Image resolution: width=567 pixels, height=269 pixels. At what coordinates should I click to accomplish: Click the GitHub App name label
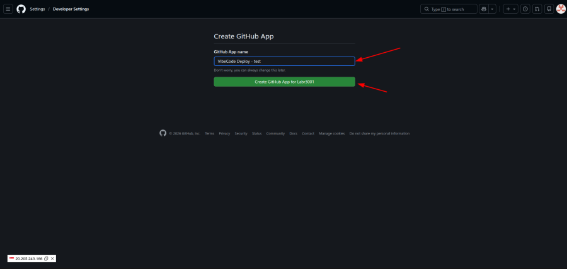point(231,52)
